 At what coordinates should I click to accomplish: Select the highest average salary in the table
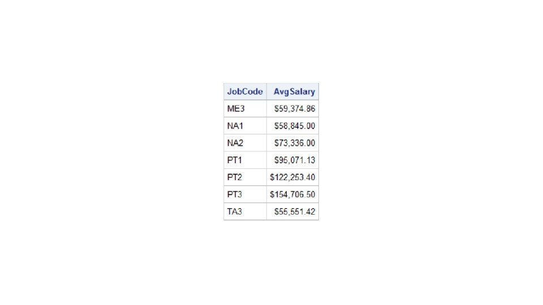point(293,194)
